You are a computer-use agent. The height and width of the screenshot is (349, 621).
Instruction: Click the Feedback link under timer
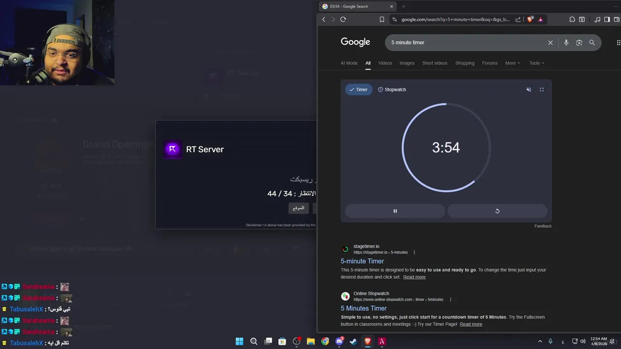point(543,226)
